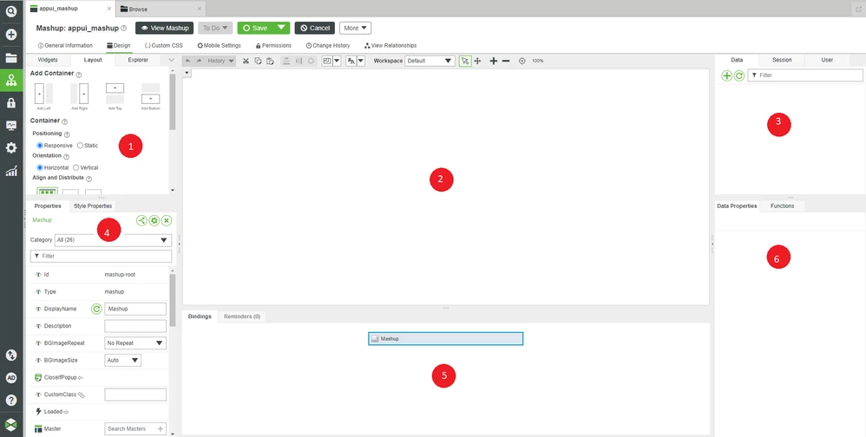The width and height of the screenshot is (866, 437).
Task: Open the AD user account icon
Action: (11, 378)
